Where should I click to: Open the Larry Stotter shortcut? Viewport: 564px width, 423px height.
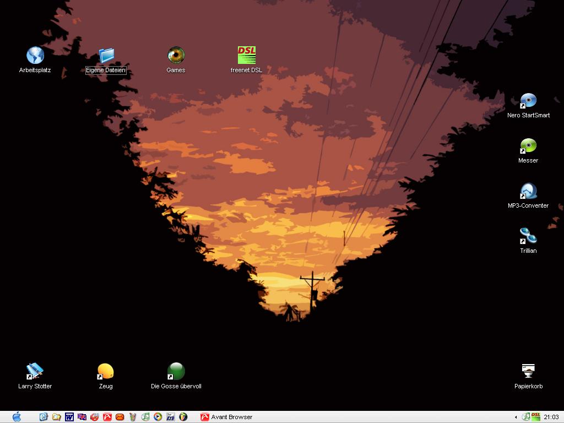click(x=35, y=372)
